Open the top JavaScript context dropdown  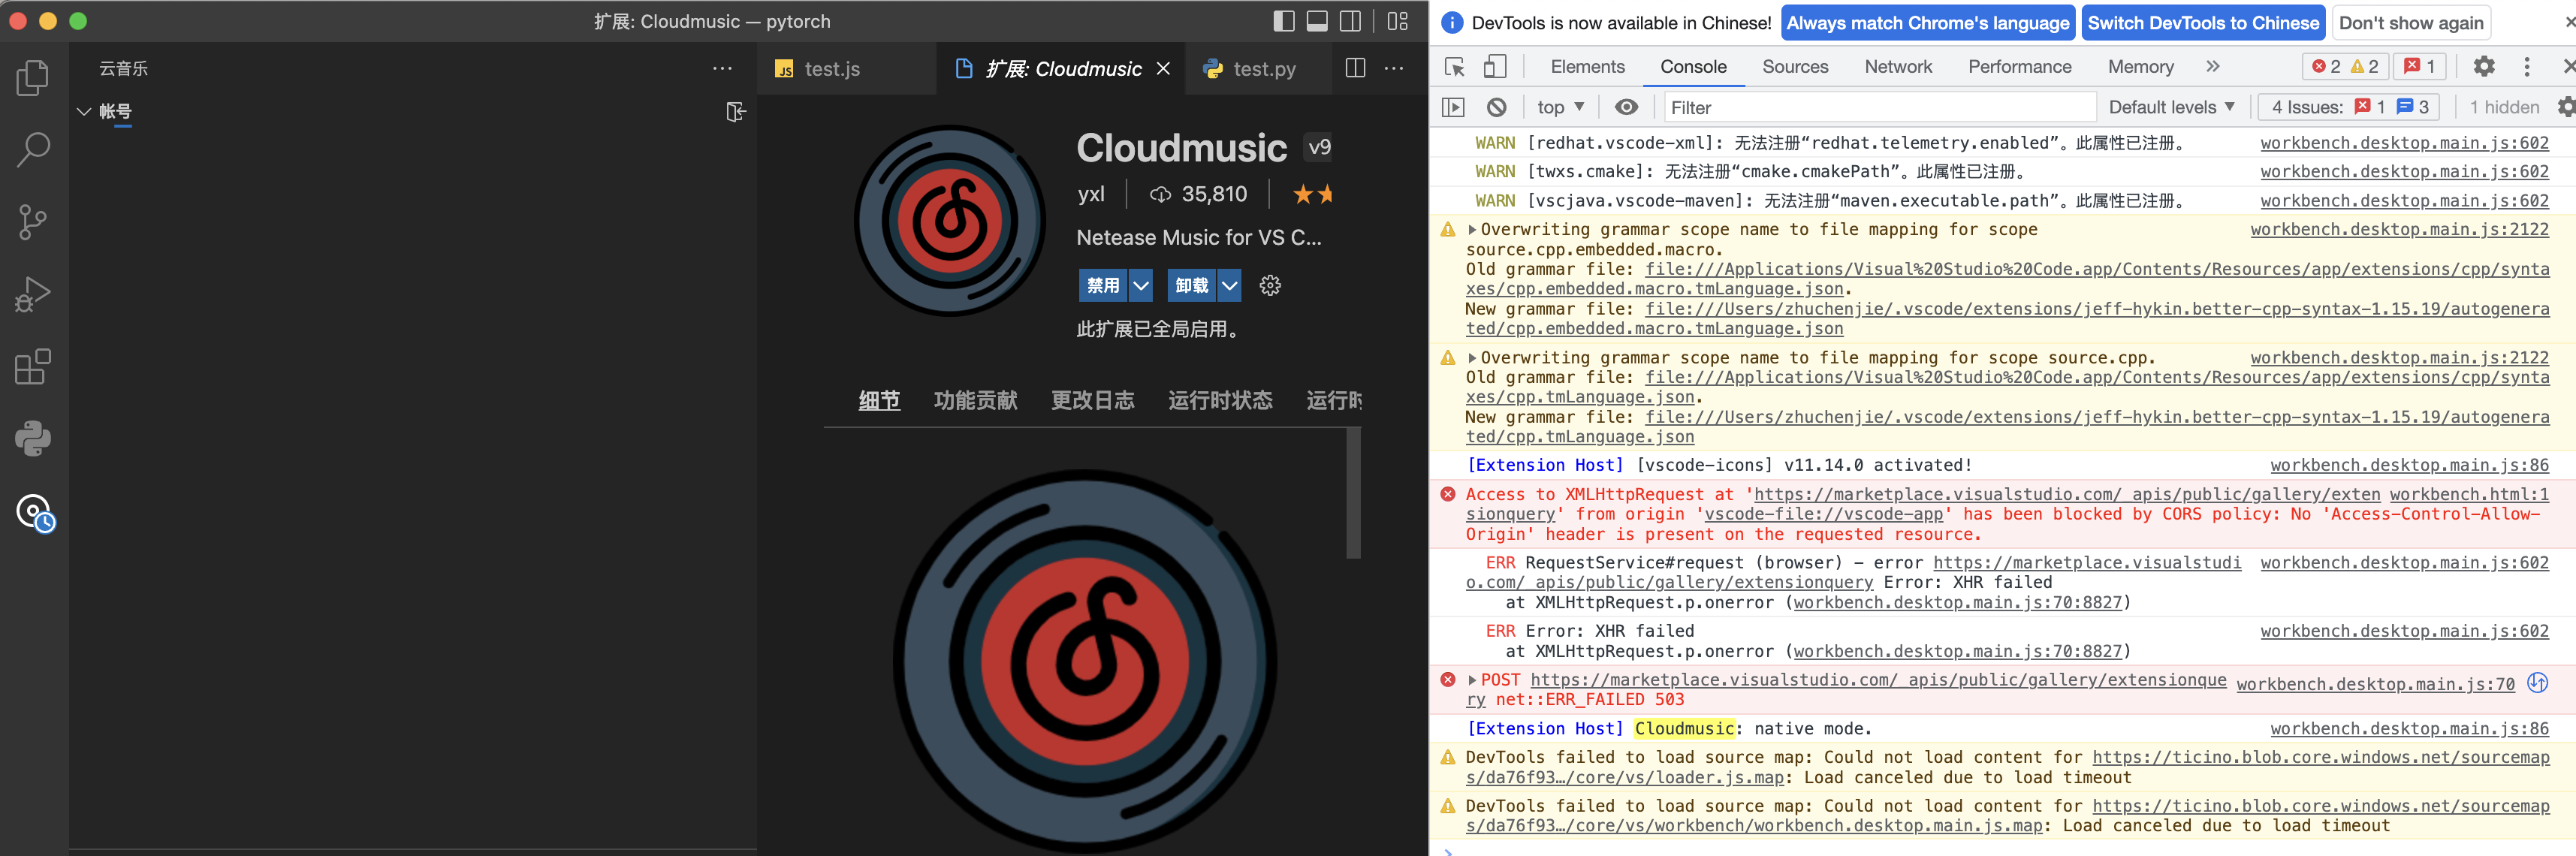pyautogui.click(x=1560, y=107)
